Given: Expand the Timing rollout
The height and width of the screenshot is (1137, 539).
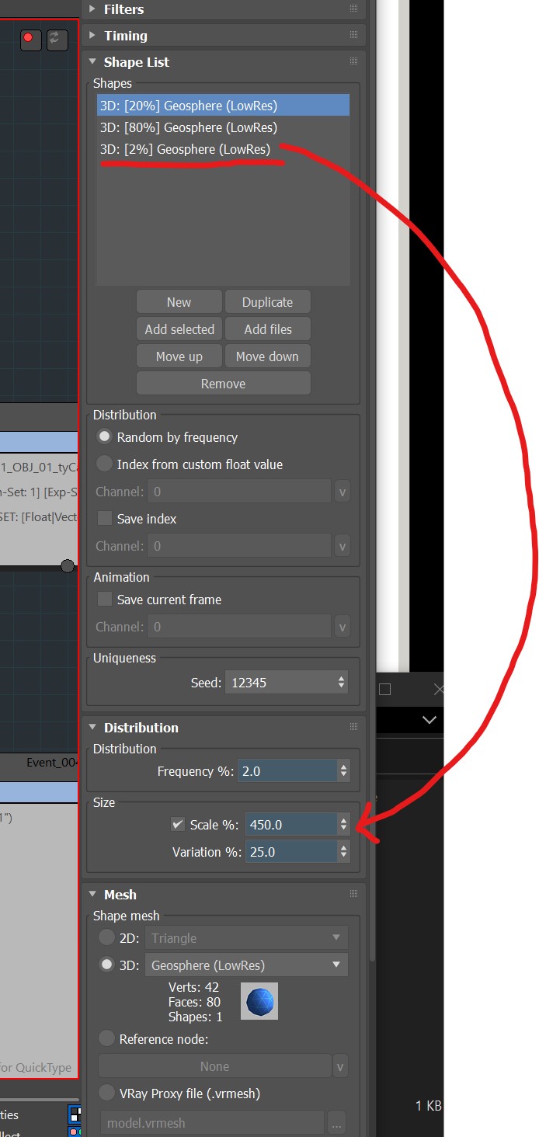Looking at the screenshot, I should (125, 36).
